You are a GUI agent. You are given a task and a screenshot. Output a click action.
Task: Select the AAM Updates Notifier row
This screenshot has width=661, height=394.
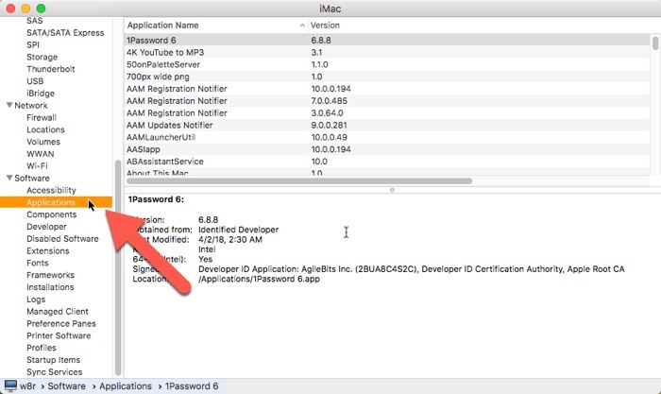coord(387,126)
